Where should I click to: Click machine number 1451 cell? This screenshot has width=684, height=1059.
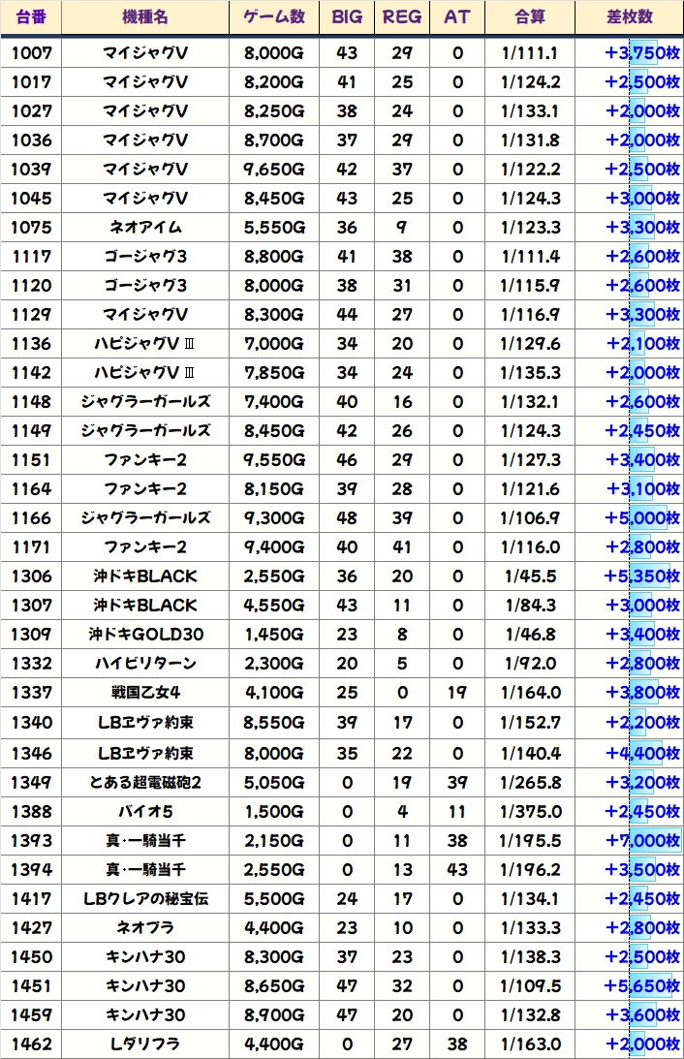coord(31,985)
